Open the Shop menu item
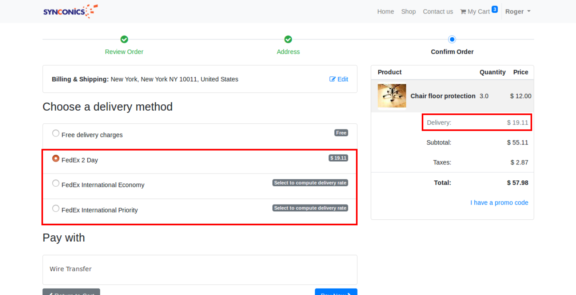576x295 pixels. [x=408, y=12]
